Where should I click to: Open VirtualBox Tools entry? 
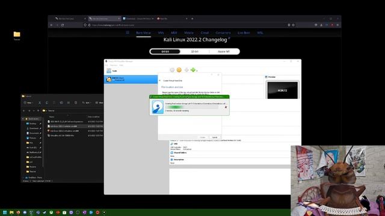point(131,71)
